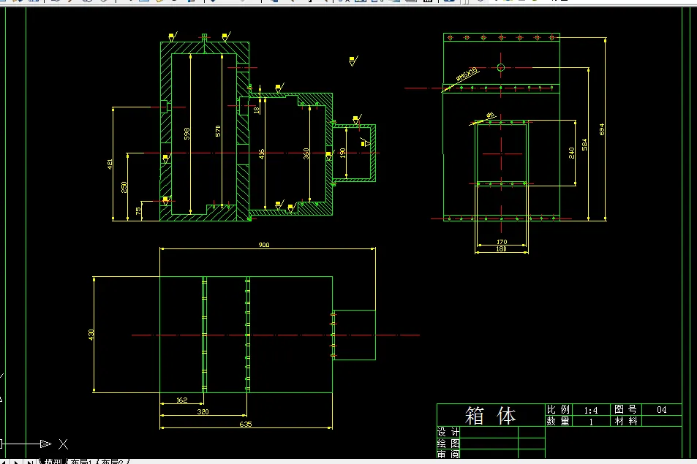Viewport: 697px width, 464px height.
Task: Click the 图号 label in title block
Action: (625, 409)
